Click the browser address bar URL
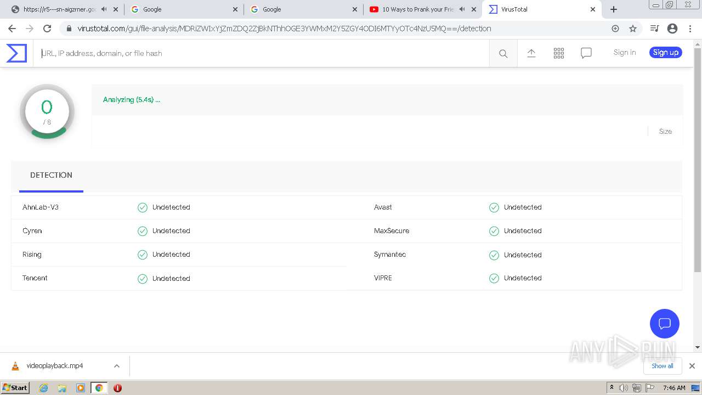This screenshot has height=395, width=702. [285, 29]
